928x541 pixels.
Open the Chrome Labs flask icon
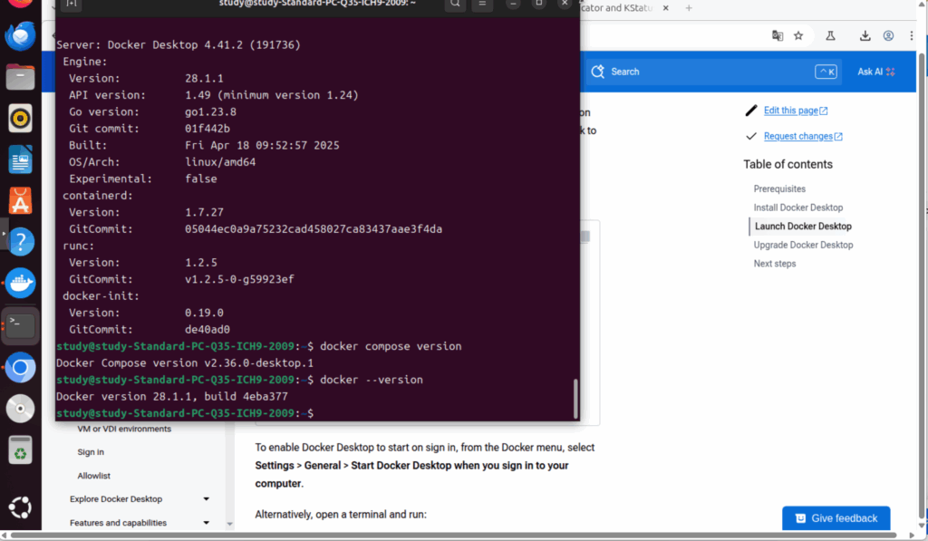pos(830,36)
